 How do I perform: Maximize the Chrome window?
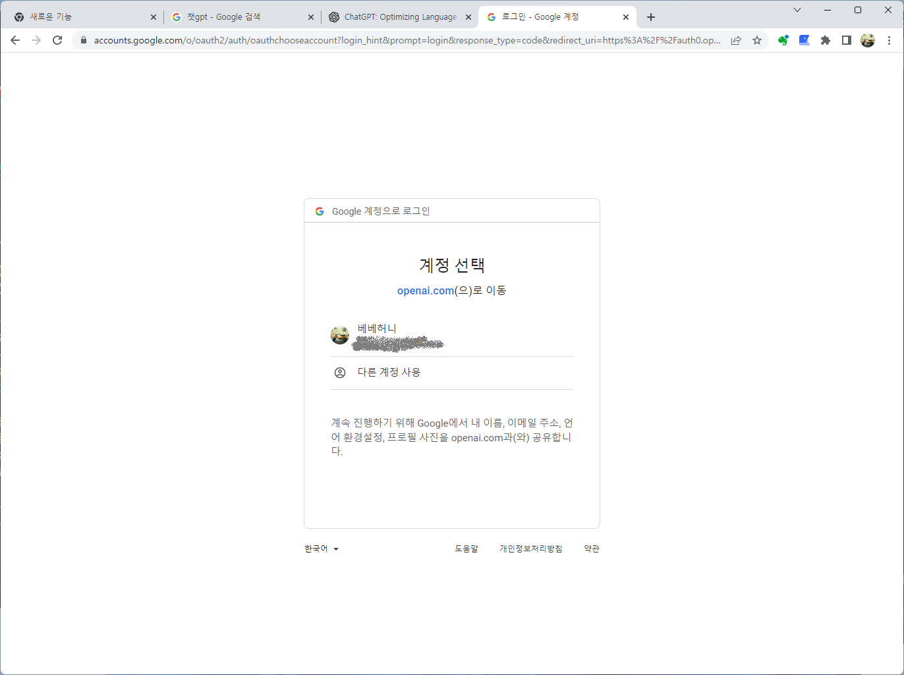[x=858, y=10]
